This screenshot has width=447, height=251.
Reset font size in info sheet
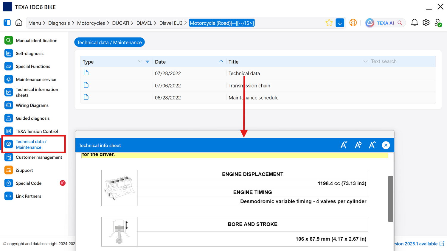[358, 145]
